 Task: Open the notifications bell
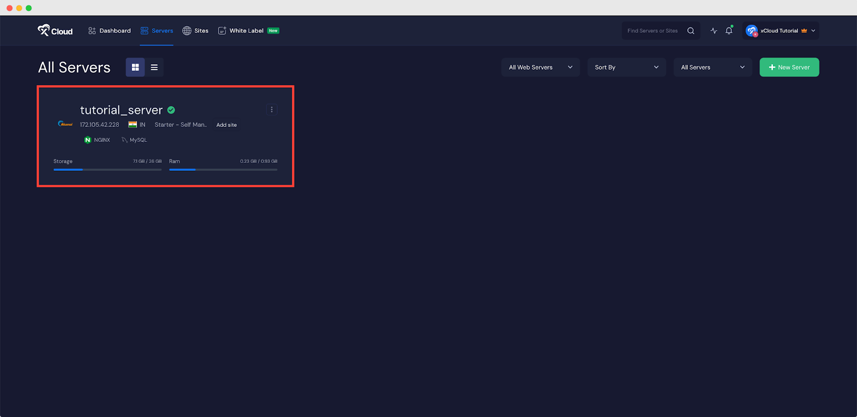(x=728, y=31)
